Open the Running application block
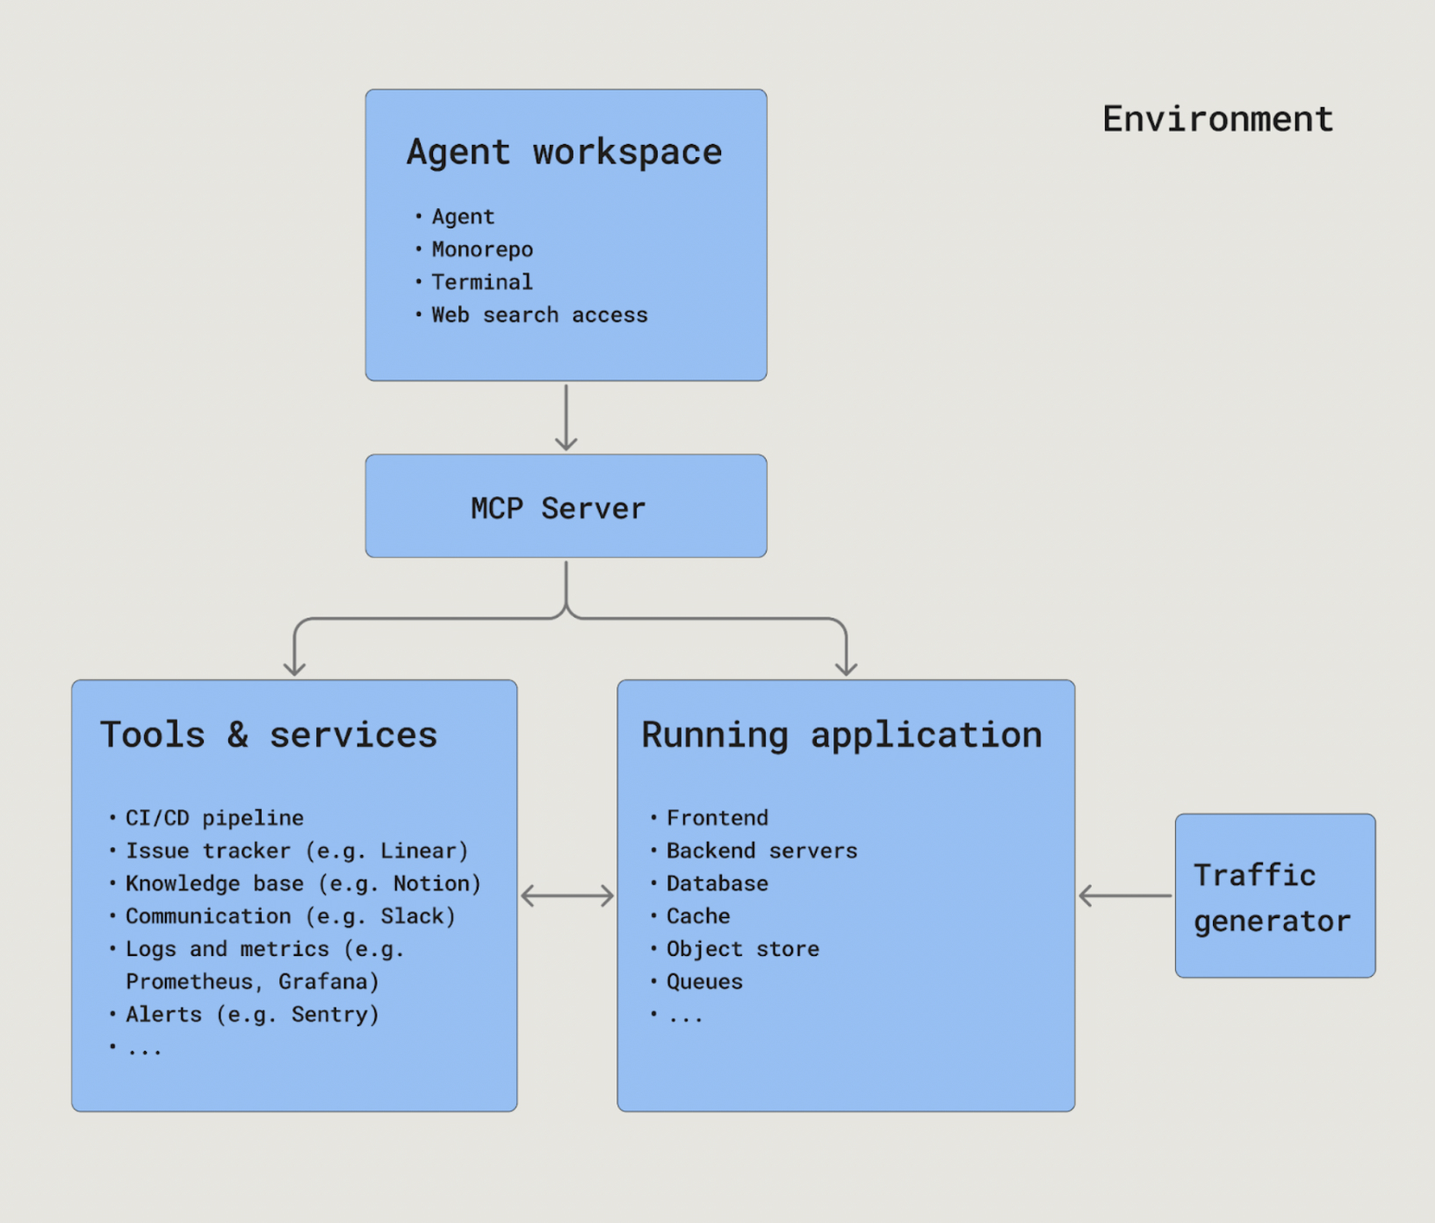 coord(845,894)
